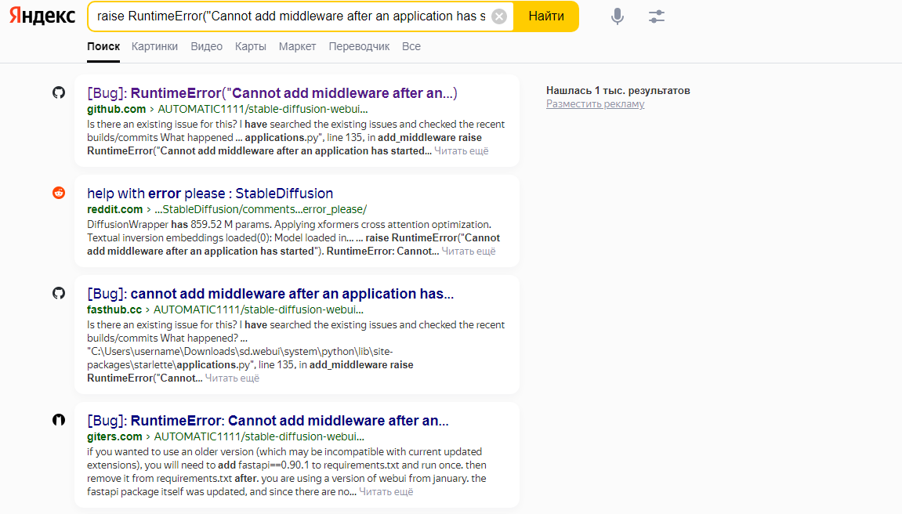902x514 pixels.
Task: Open 'help with error please : StableDiffusion' result
Action: [x=210, y=194]
